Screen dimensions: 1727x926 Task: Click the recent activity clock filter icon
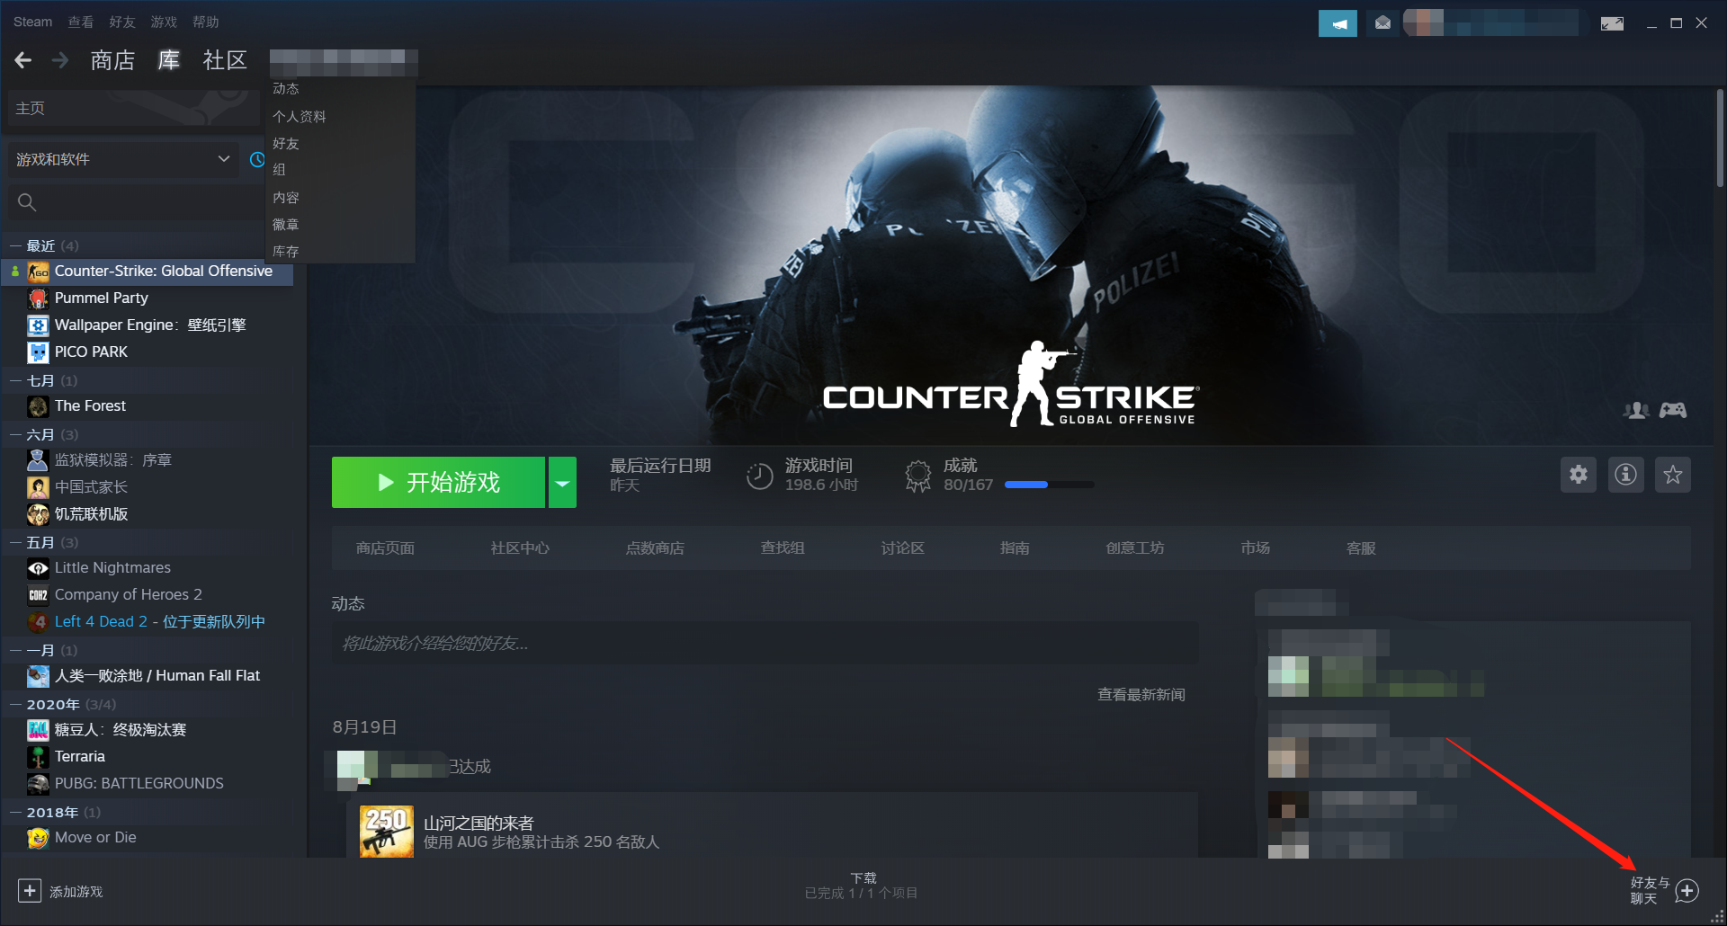tap(256, 159)
